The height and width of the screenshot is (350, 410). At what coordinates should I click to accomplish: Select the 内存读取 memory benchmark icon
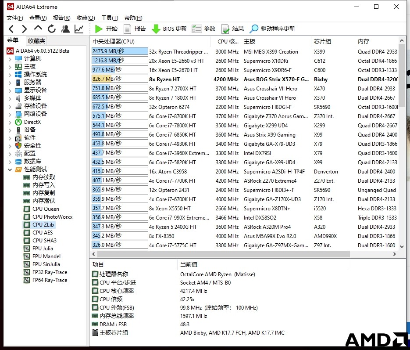(x=27, y=177)
